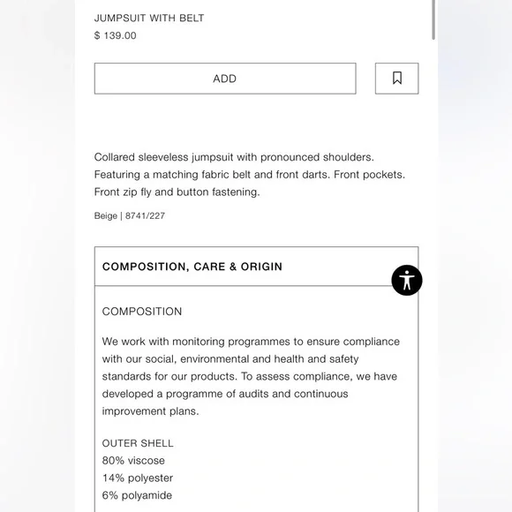
Task: Click the OUTER SHELL label
Action: point(138,443)
